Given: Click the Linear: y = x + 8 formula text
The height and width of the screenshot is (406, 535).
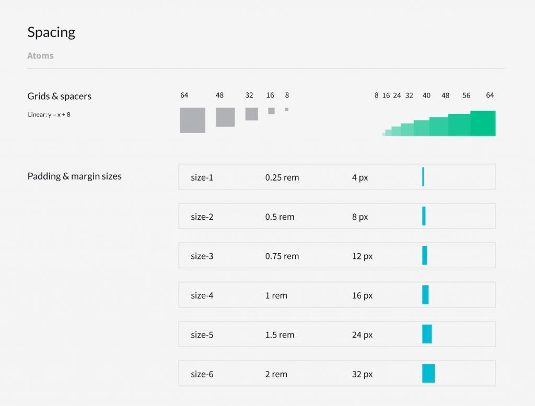Looking at the screenshot, I should pyautogui.click(x=49, y=114).
